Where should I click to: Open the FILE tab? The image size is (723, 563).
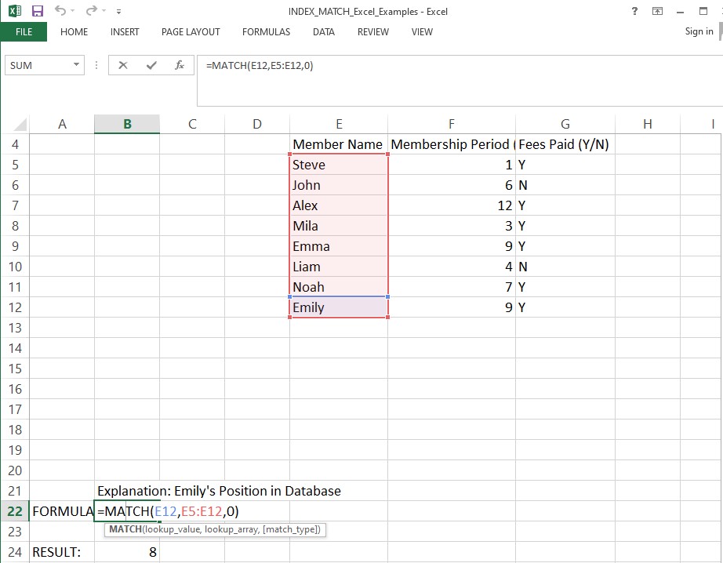pyautogui.click(x=24, y=32)
